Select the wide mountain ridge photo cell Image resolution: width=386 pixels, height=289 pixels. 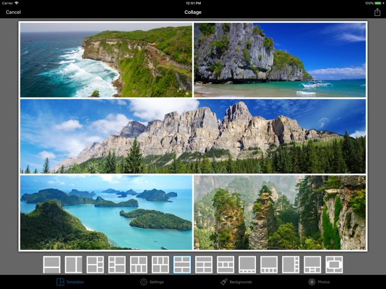193,136
